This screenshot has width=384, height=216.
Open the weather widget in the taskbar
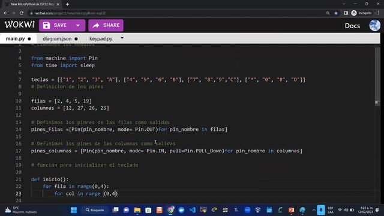pyautogui.click(x=21, y=210)
